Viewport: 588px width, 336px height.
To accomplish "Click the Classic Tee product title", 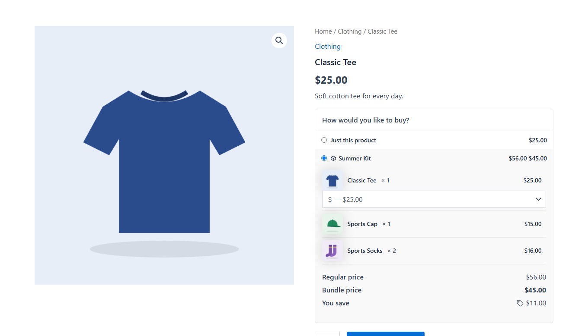I will pos(336,63).
